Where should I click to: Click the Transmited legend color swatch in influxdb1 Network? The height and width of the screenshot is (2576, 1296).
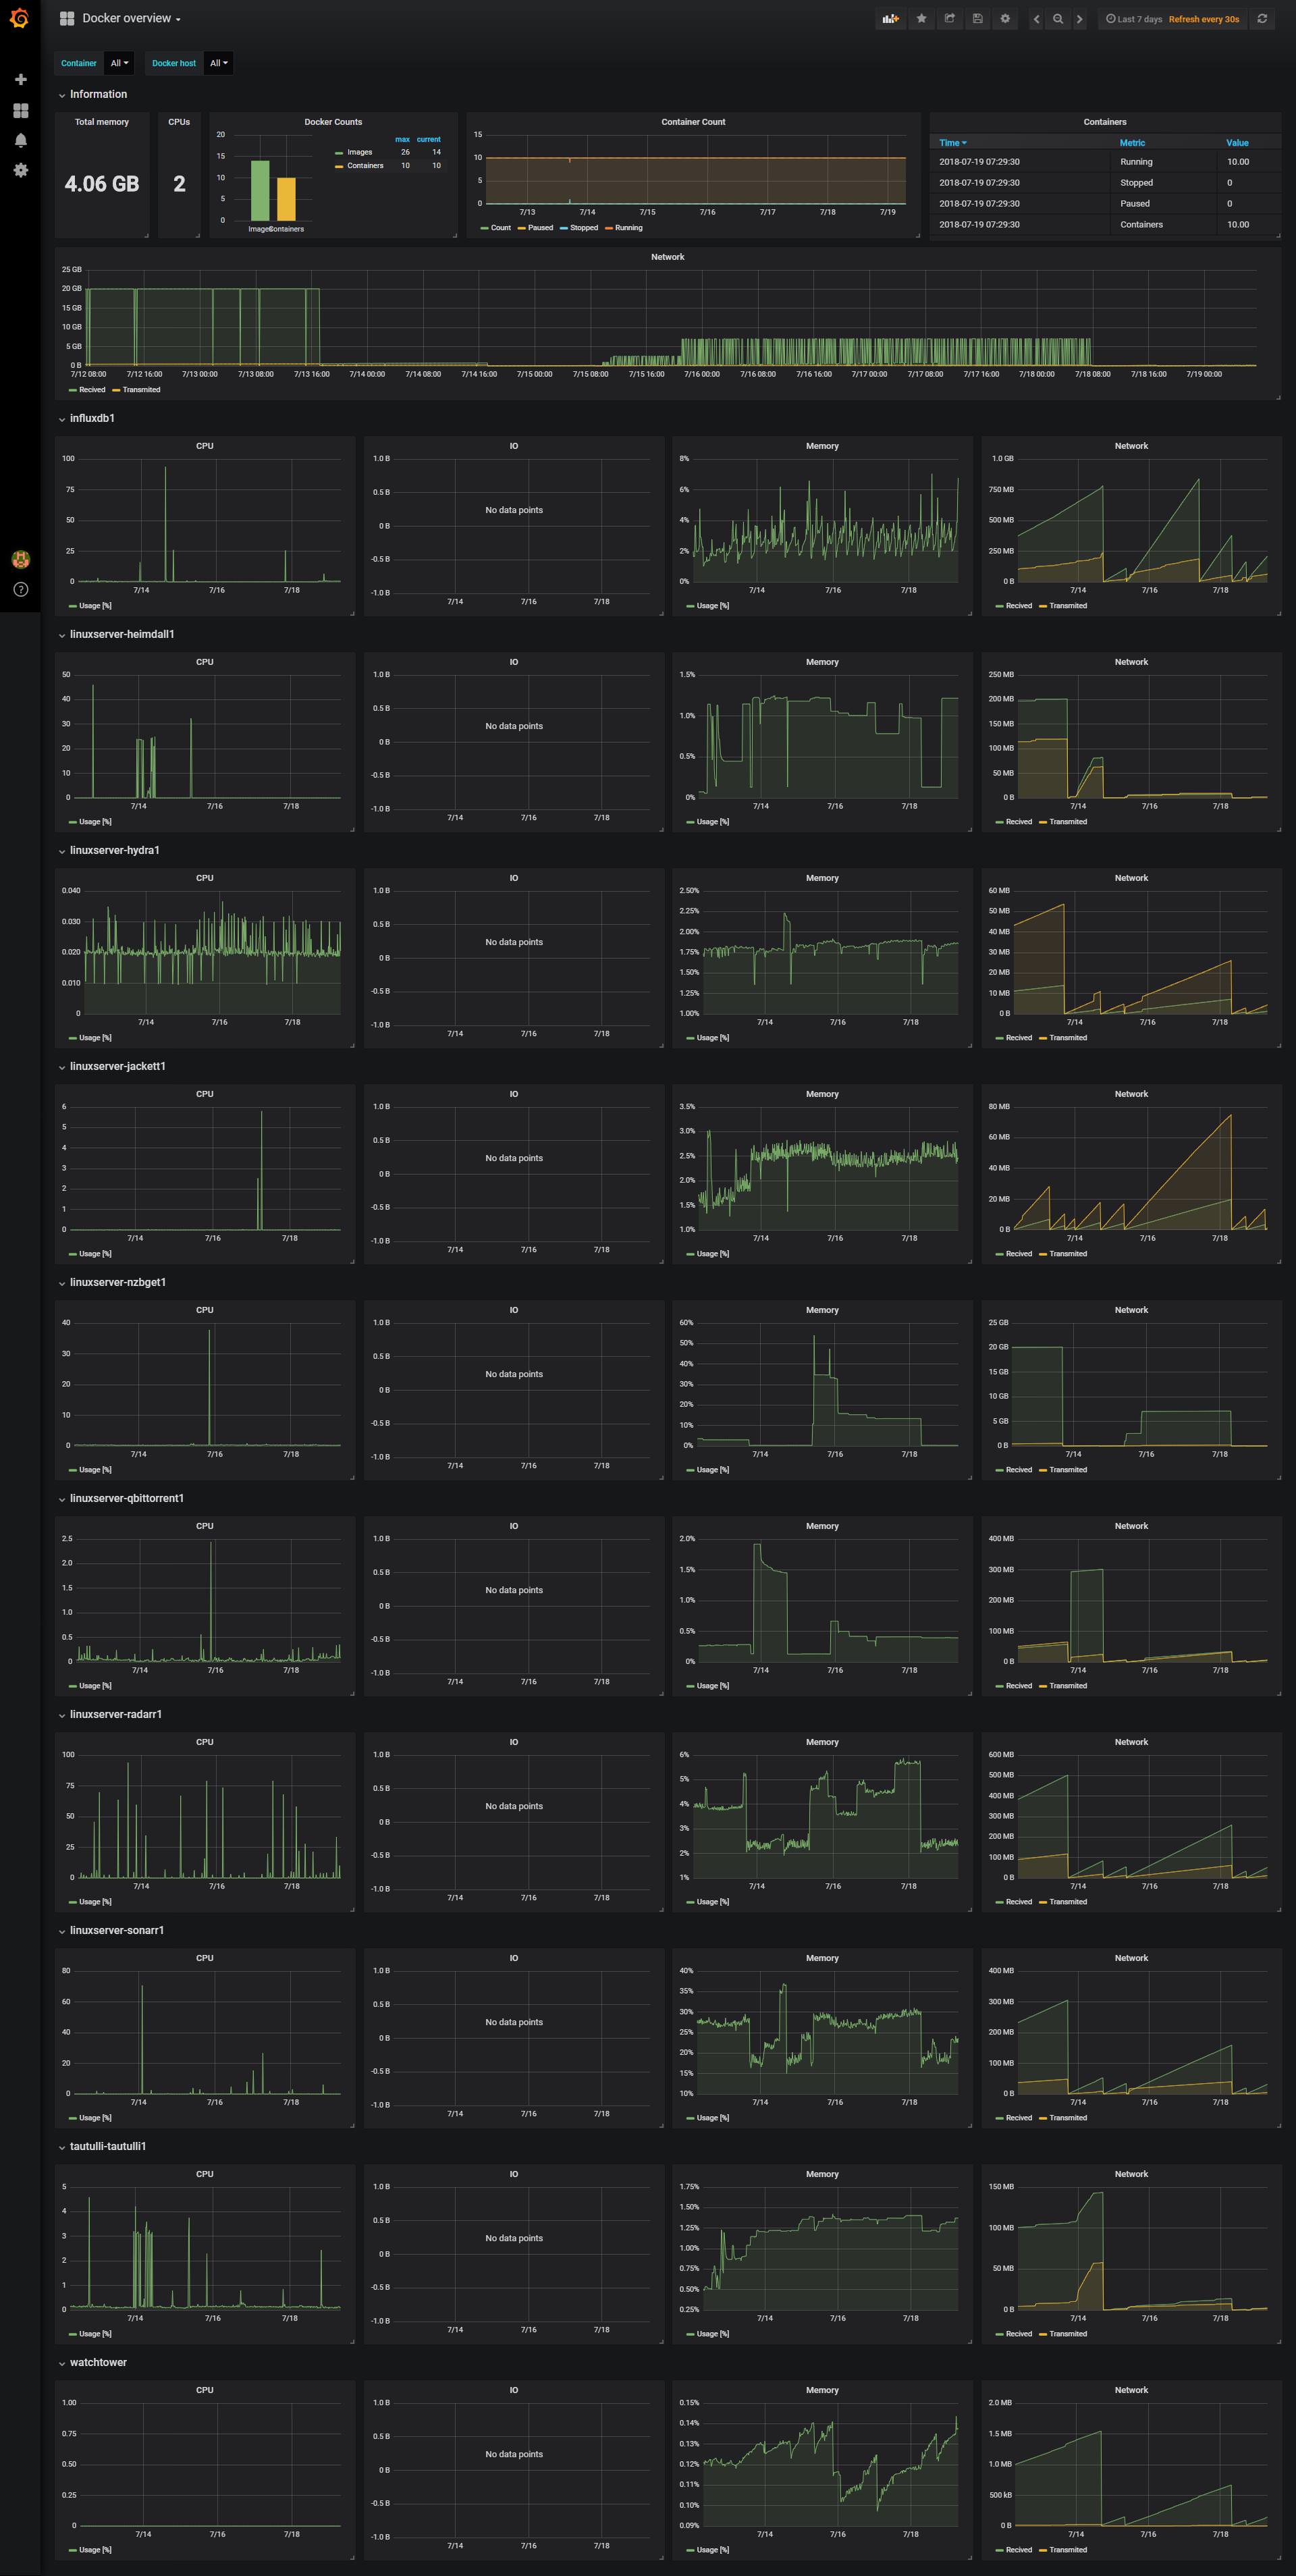point(1043,606)
